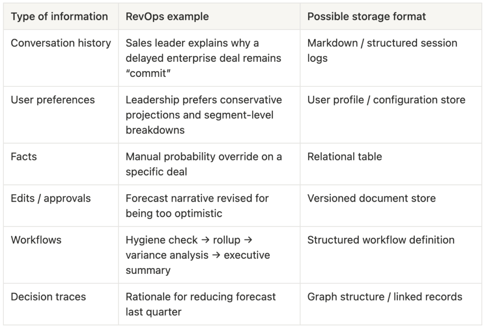Click the "User preferences" row label
Image resolution: width=486 pixels, height=328 pixels.
53,100
